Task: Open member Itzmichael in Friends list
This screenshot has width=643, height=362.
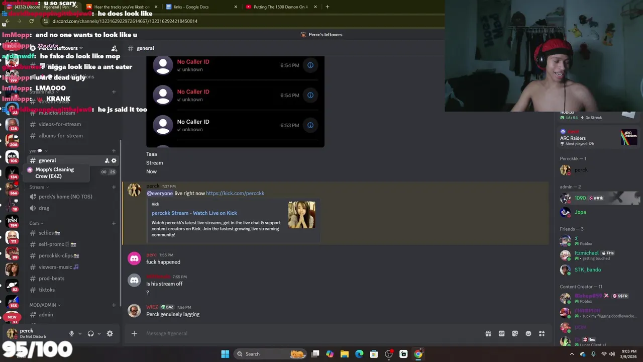Action: (x=598, y=255)
